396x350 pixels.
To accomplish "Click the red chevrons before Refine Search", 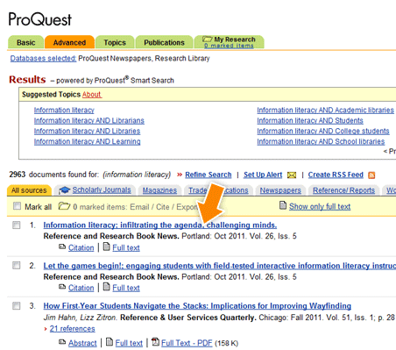I will point(180,175).
